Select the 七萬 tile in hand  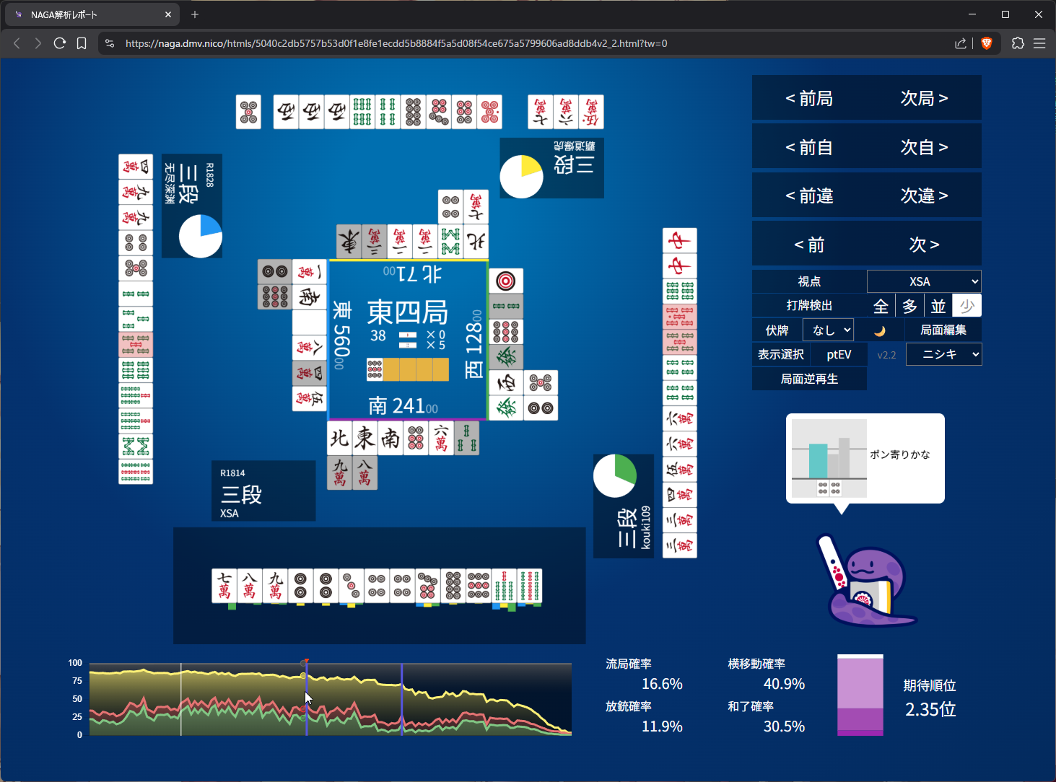coord(224,586)
